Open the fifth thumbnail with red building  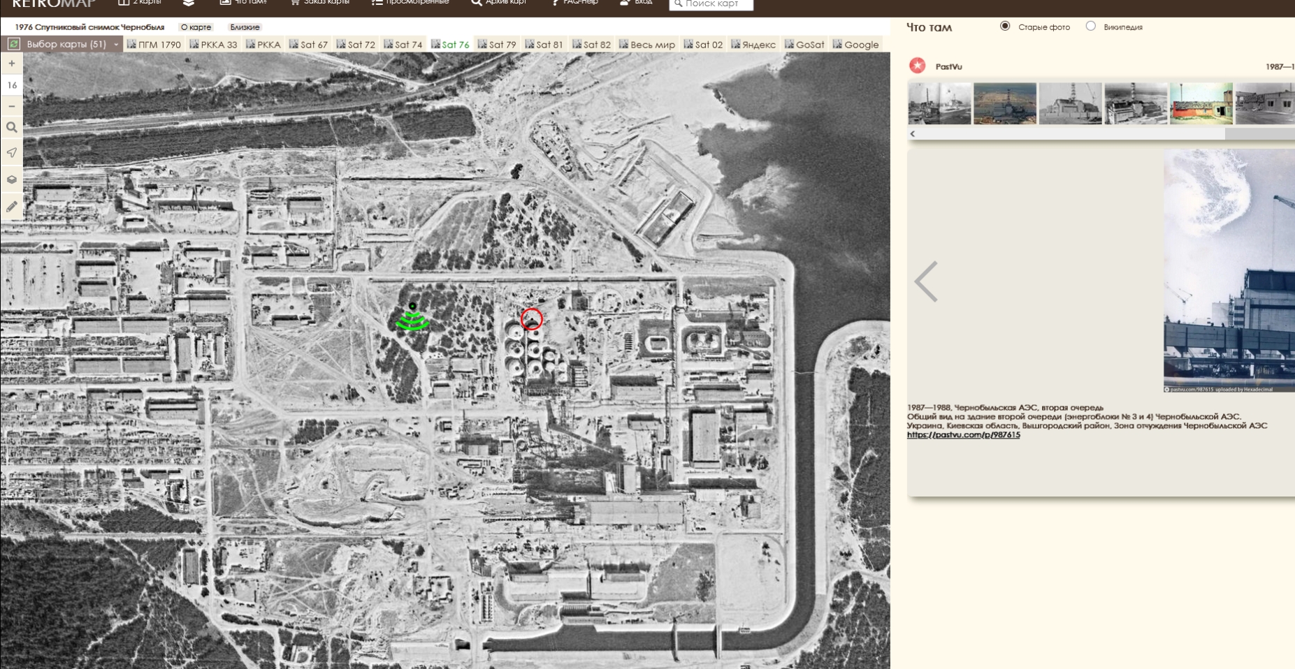coord(1201,103)
